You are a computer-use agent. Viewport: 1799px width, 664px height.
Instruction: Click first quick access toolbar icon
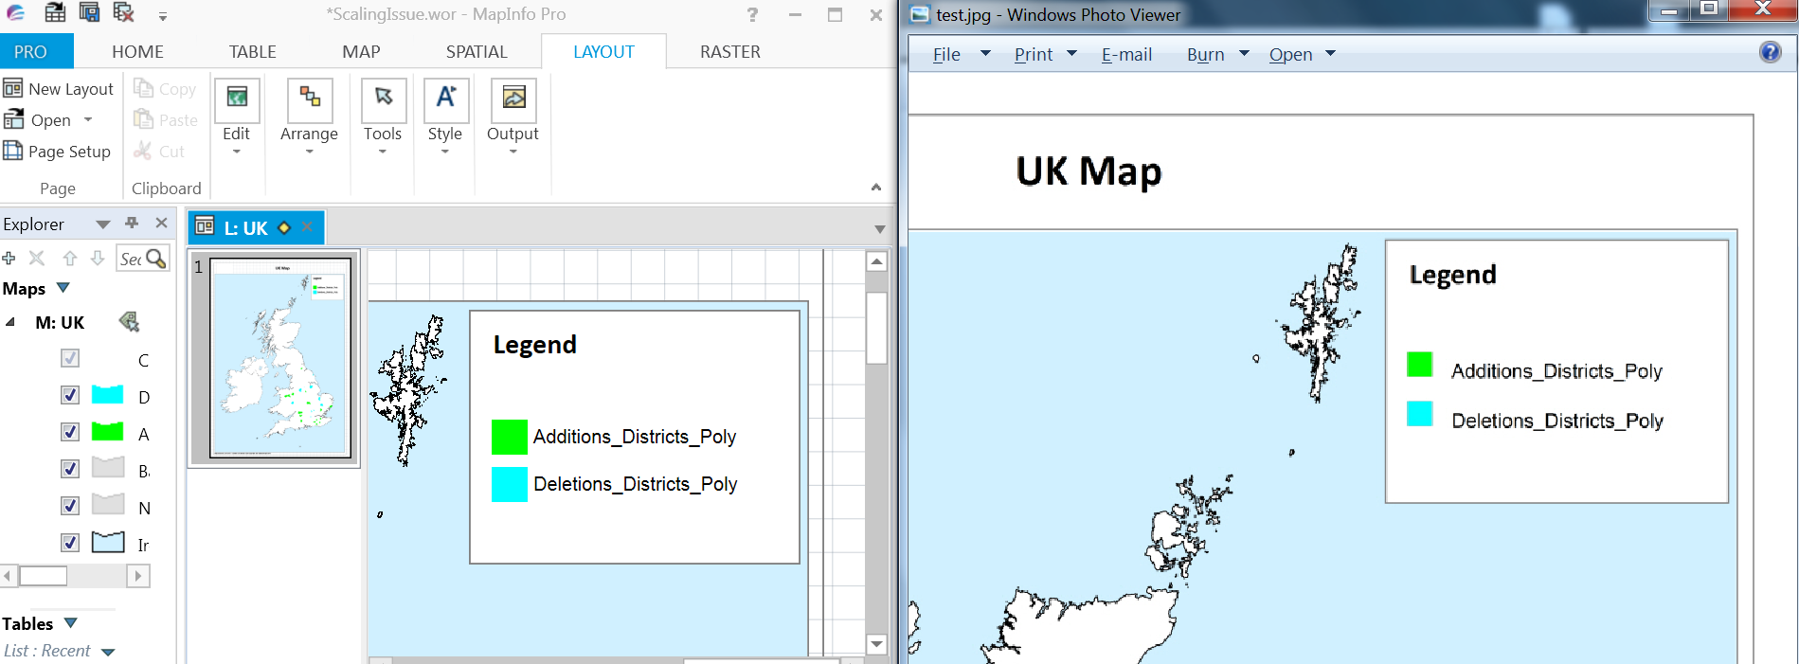56,13
